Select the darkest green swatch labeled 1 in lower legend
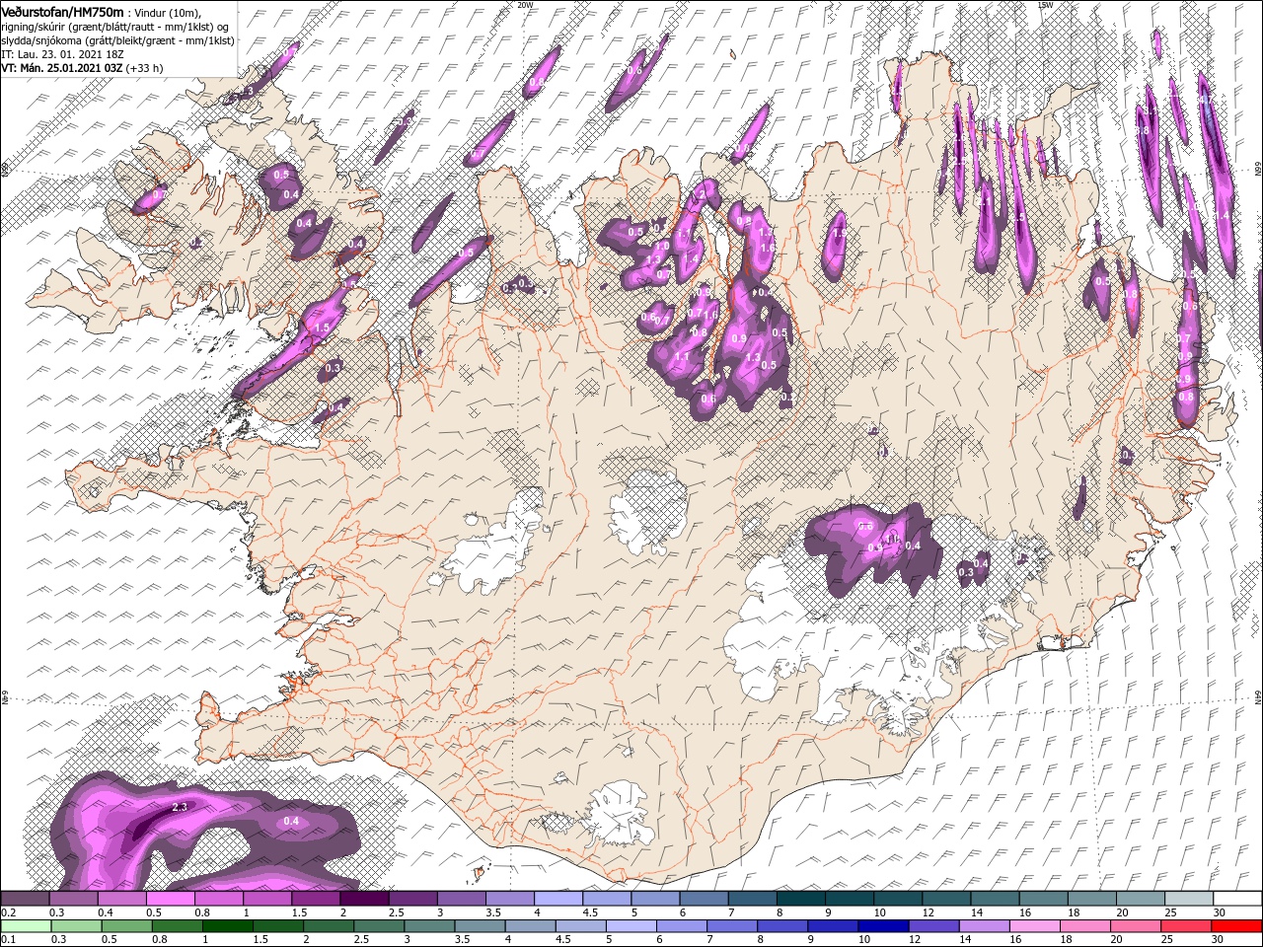Screen dimensions: 1263x947 (228, 925)
